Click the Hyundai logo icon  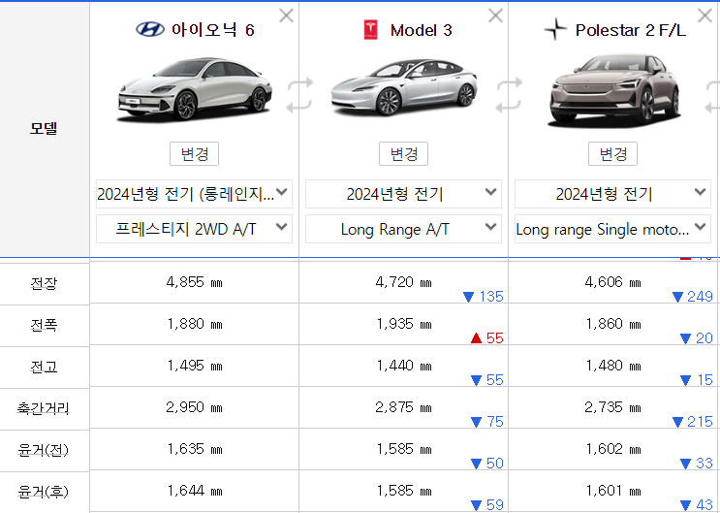149,30
